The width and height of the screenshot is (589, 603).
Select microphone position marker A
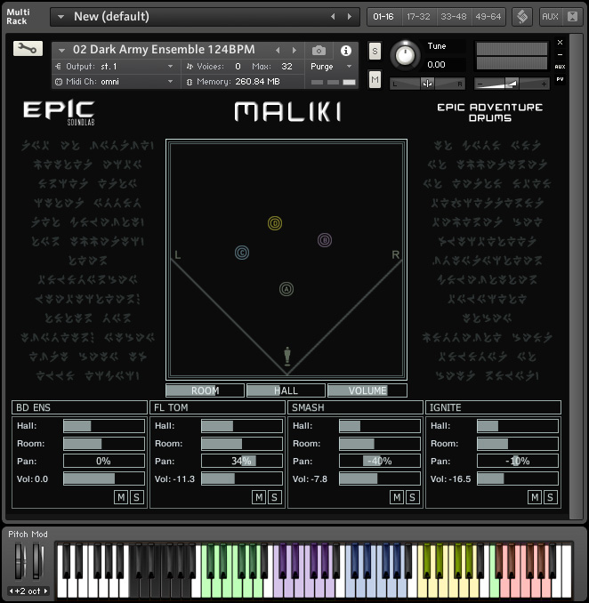[x=286, y=289]
